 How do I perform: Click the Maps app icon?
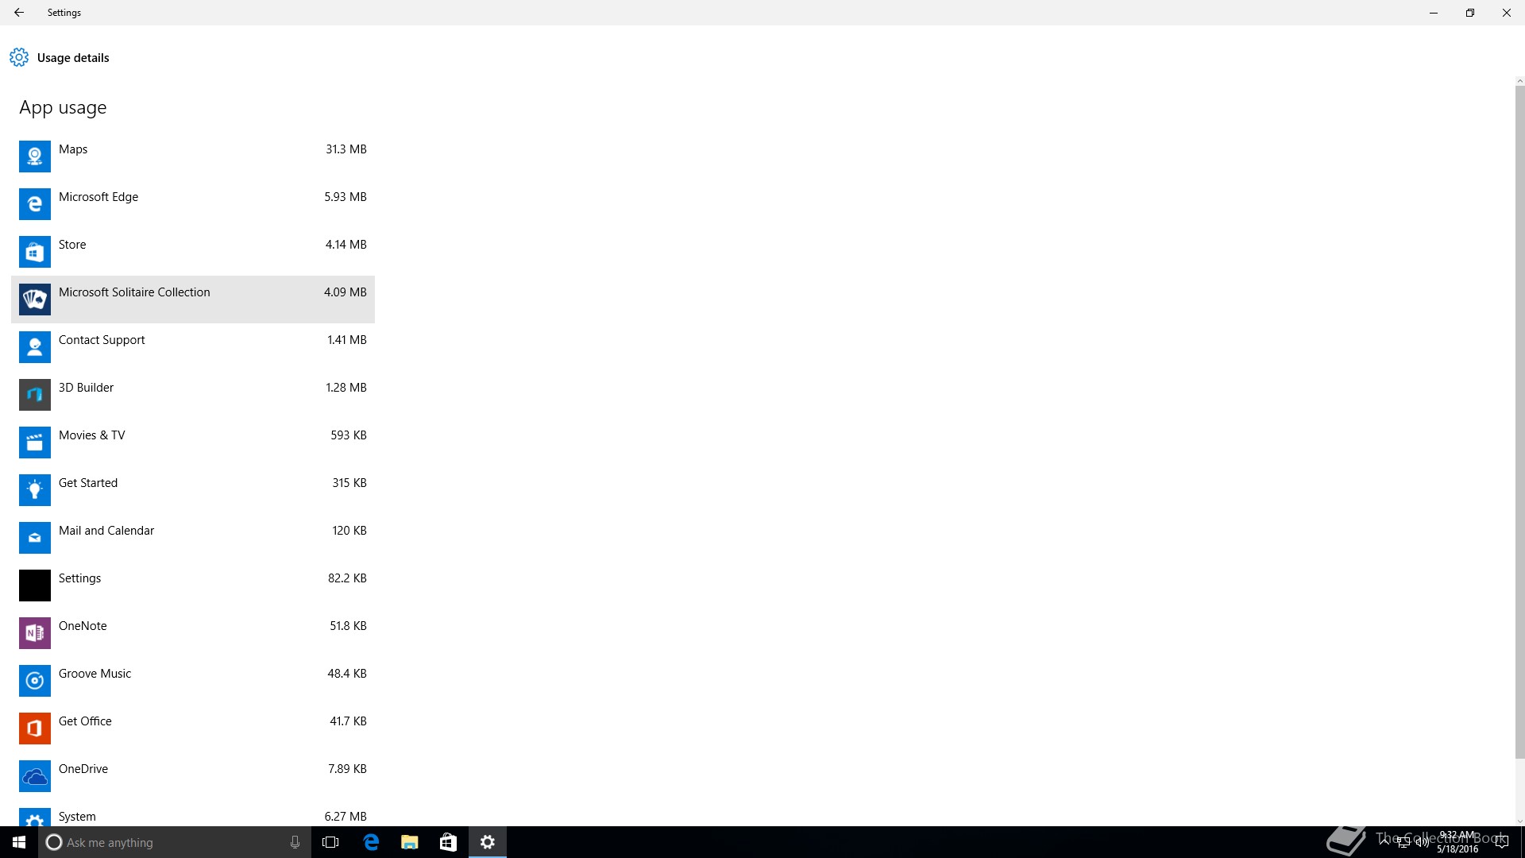tap(35, 157)
